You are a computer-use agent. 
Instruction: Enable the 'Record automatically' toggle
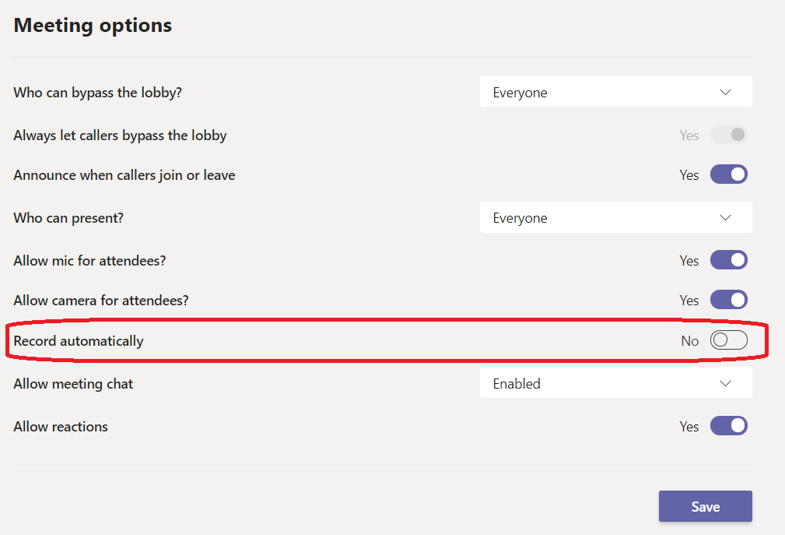[x=729, y=340]
